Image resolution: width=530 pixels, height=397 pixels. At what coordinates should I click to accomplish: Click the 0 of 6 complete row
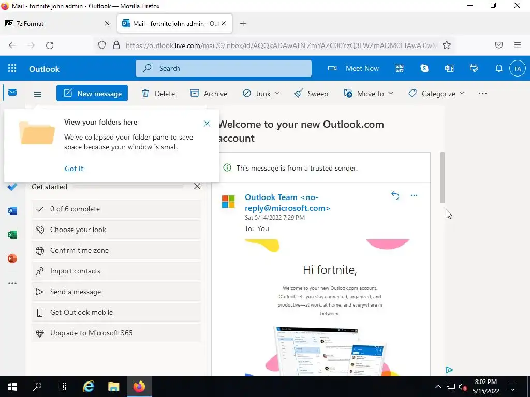tap(116, 209)
